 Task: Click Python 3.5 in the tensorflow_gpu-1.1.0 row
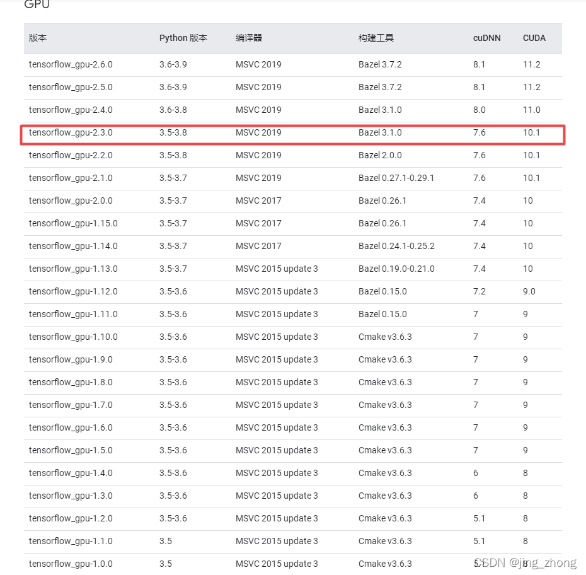click(x=166, y=541)
